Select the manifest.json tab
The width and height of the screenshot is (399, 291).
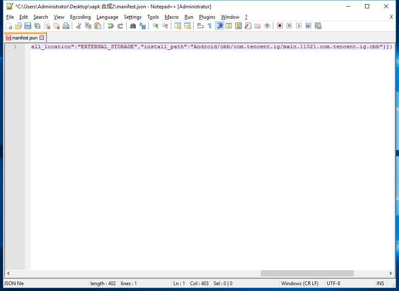coord(25,38)
